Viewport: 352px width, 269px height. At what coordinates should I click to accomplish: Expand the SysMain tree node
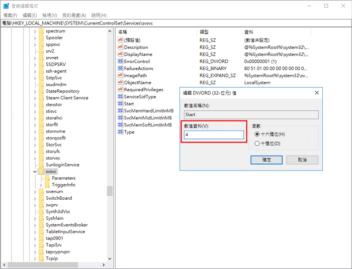[35, 218]
